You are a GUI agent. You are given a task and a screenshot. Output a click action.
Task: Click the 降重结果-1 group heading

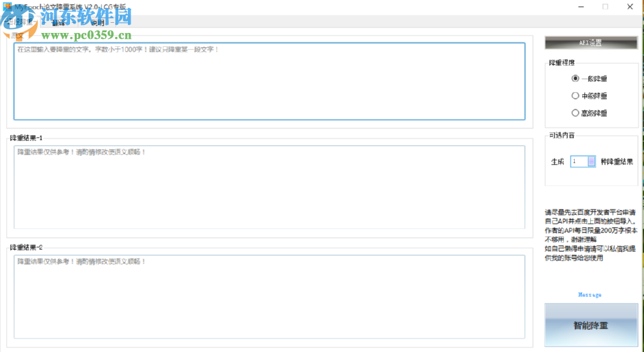26,138
